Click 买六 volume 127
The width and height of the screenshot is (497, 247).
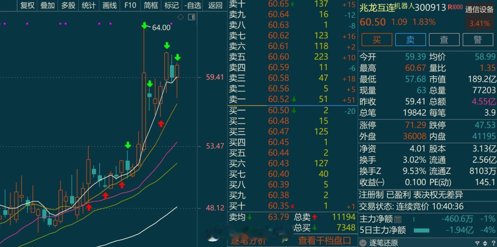[321, 163]
